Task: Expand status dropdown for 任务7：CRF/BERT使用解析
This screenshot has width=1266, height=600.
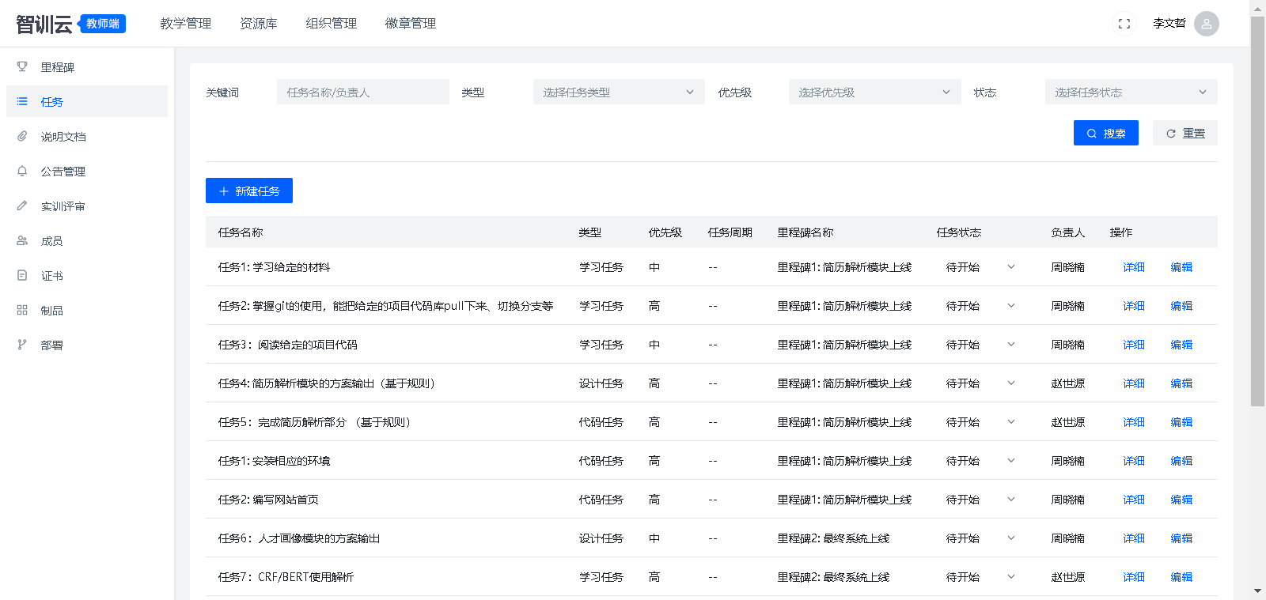Action: tap(1011, 577)
